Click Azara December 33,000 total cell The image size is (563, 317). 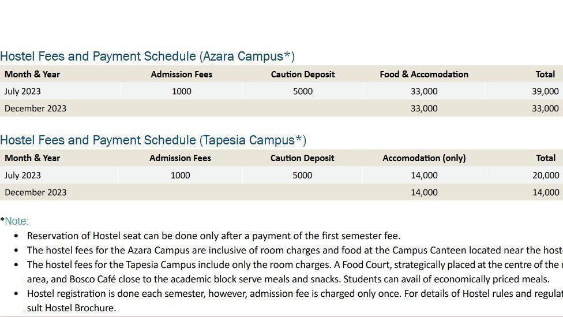tap(545, 108)
